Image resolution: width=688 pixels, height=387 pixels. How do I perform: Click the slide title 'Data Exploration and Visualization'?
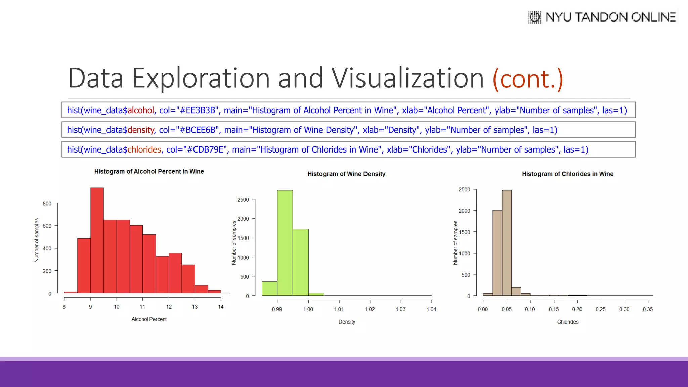tap(275, 78)
